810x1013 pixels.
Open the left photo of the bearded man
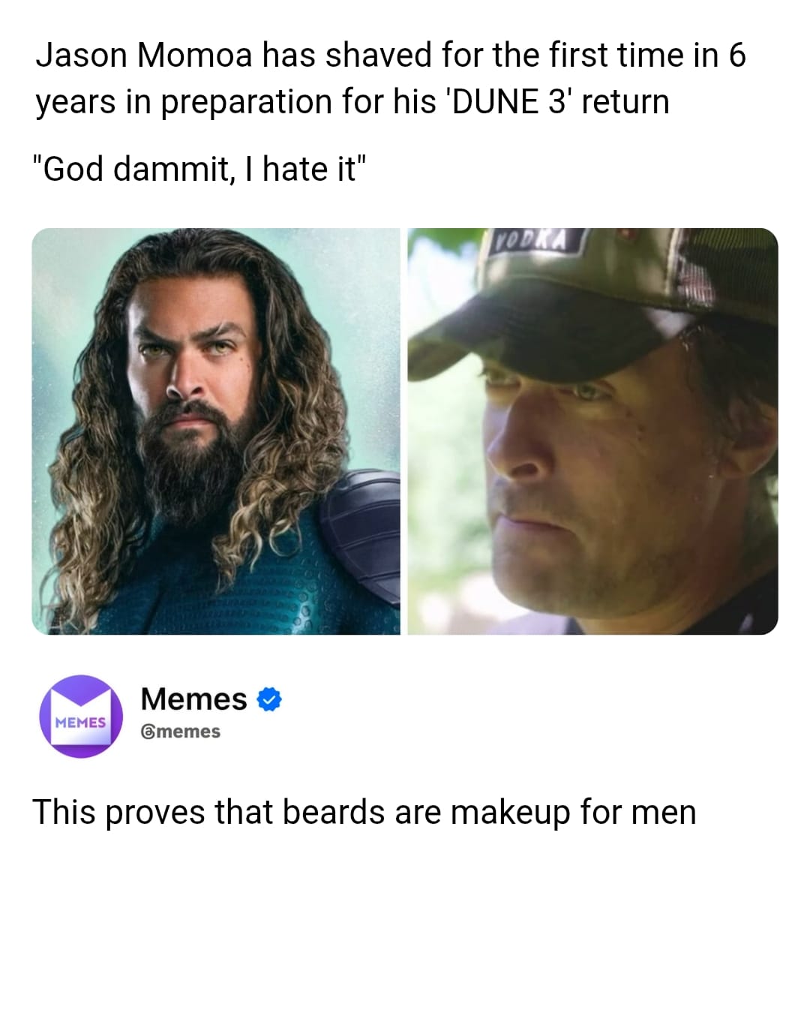[x=216, y=431]
